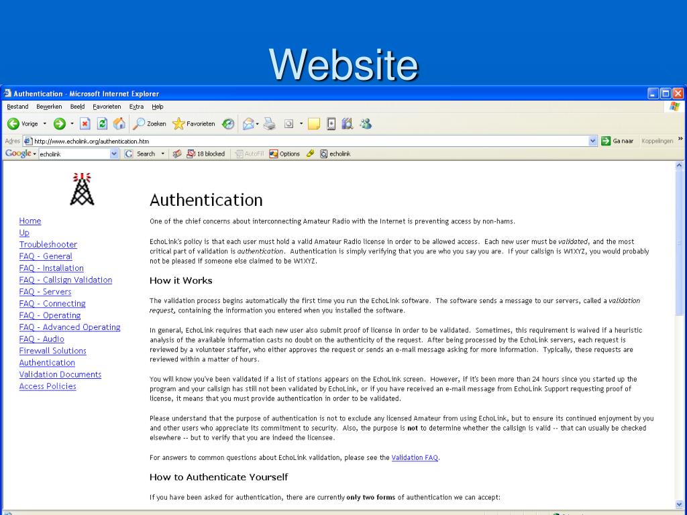The image size is (687, 515).
Task: Click the Mail envelope icon
Action: (x=248, y=124)
